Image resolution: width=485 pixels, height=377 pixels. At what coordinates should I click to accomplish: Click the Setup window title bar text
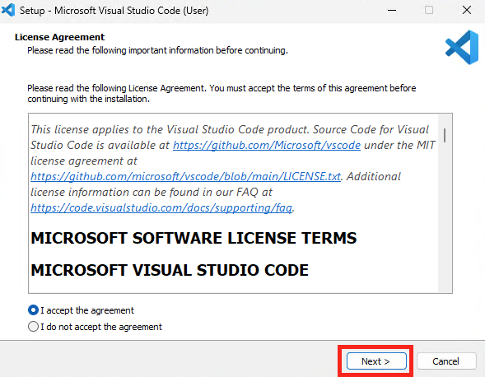114,11
